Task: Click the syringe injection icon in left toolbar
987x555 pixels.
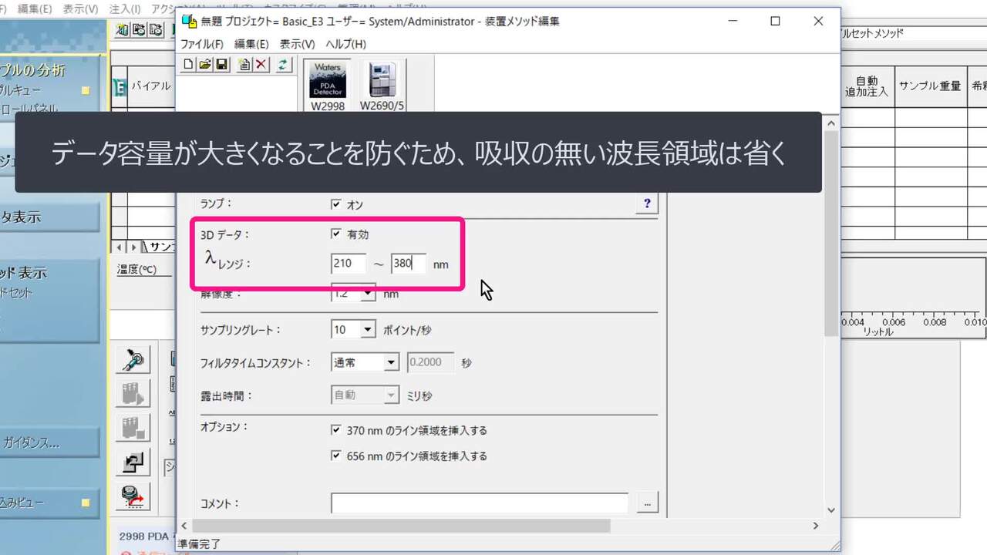Action: [x=133, y=359]
